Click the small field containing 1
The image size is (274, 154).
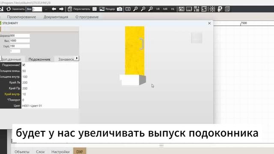click(x=15, y=51)
